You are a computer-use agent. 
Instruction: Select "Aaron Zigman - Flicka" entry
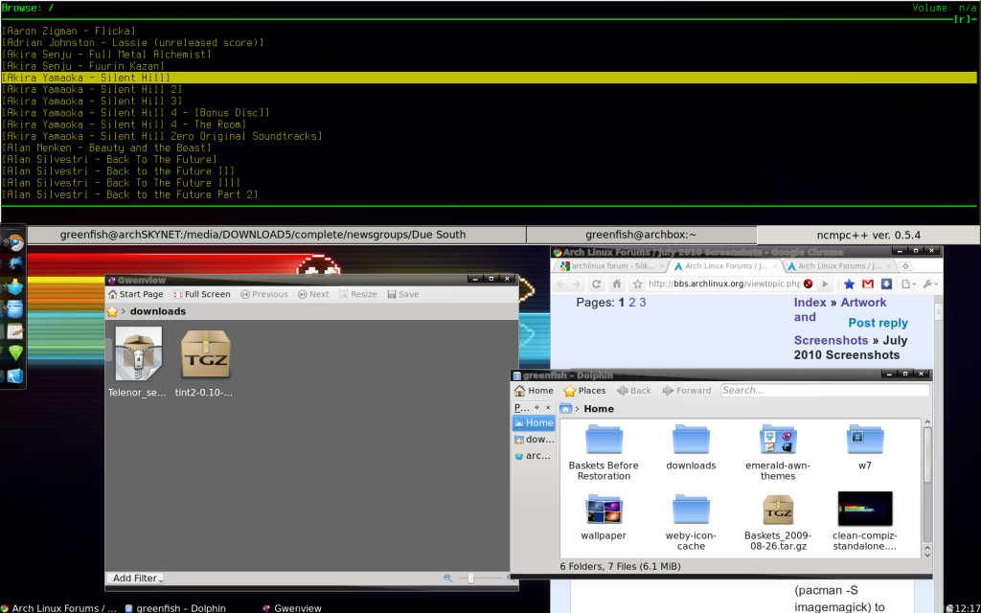click(68, 31)
